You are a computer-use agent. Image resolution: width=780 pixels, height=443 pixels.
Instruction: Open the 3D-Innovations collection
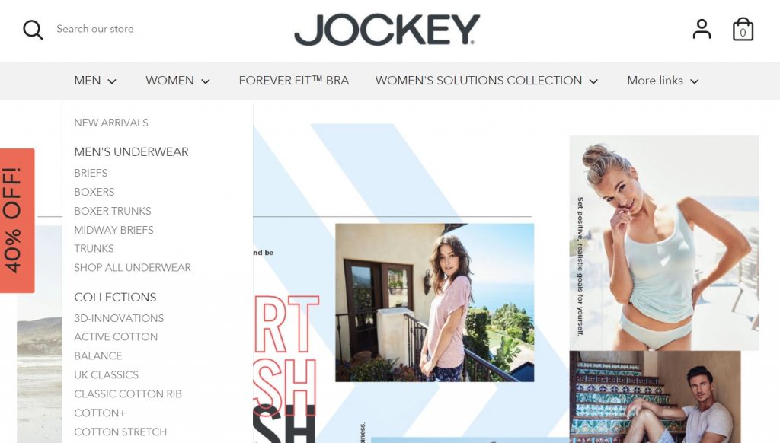pos(119,318)
